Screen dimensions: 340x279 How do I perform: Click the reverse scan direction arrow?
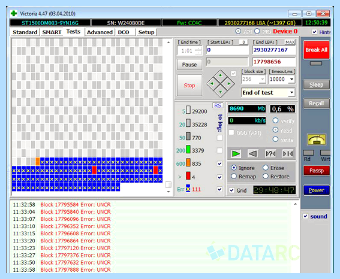(253, 154)
